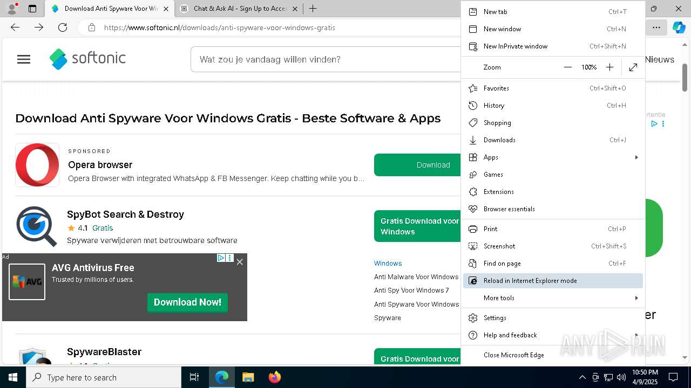The height and width of the screenshot is (388, 691).
Task: Choose Find on page
Action: 553,264
